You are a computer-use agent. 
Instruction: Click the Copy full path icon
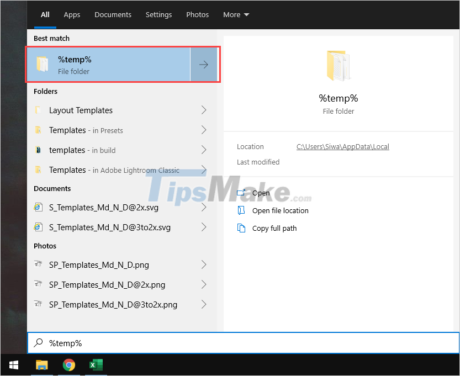pyautogui.click(x=241, y=228)
